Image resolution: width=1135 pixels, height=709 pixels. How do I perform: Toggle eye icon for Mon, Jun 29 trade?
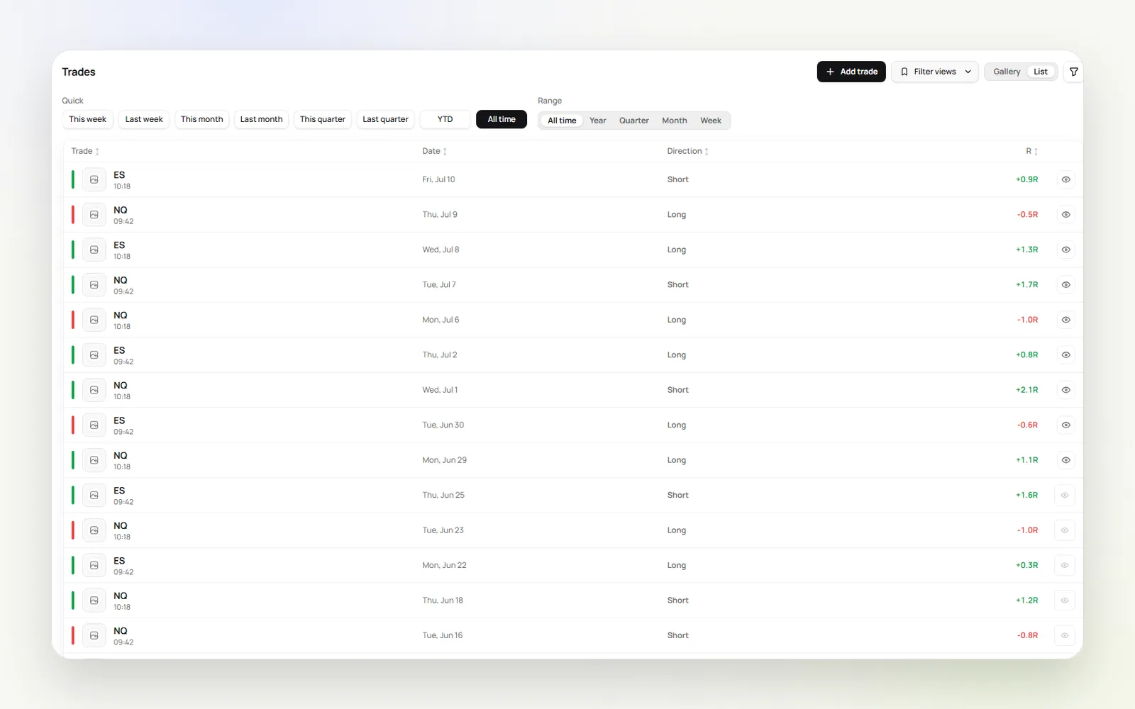(x=1065, y=460)
